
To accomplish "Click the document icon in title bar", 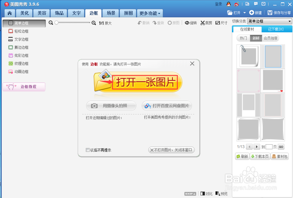I will 247,4.
